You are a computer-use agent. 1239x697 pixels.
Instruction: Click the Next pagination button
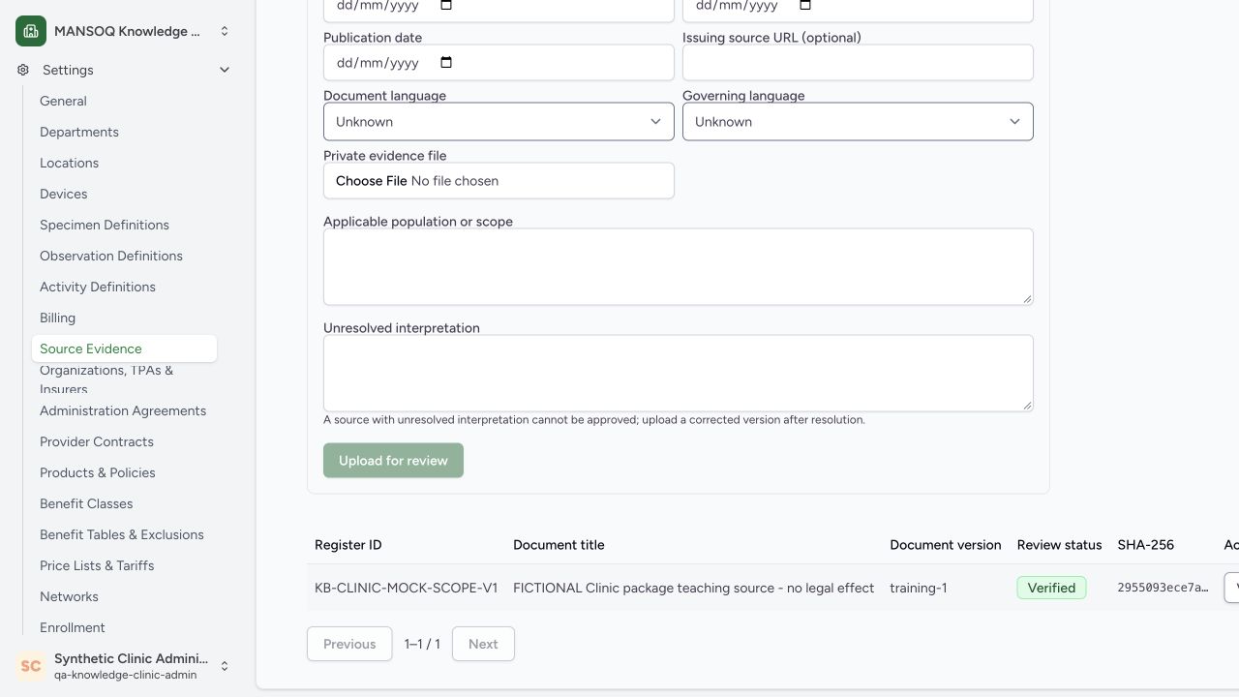pyautogui.click(x=483, y=644)
